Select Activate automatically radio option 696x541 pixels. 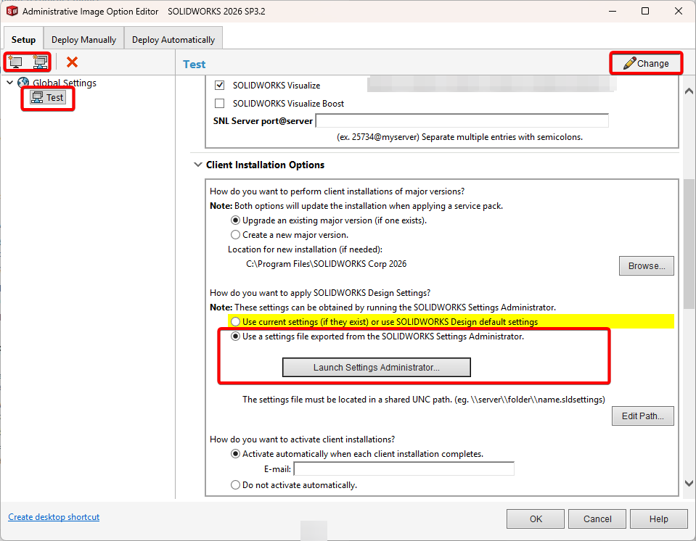click(235, 454)
